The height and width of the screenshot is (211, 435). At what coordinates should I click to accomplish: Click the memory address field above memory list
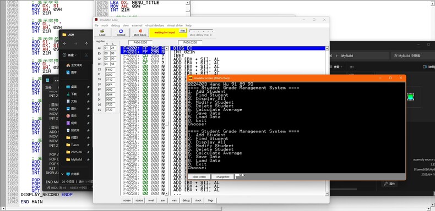(x=140, y=42)
